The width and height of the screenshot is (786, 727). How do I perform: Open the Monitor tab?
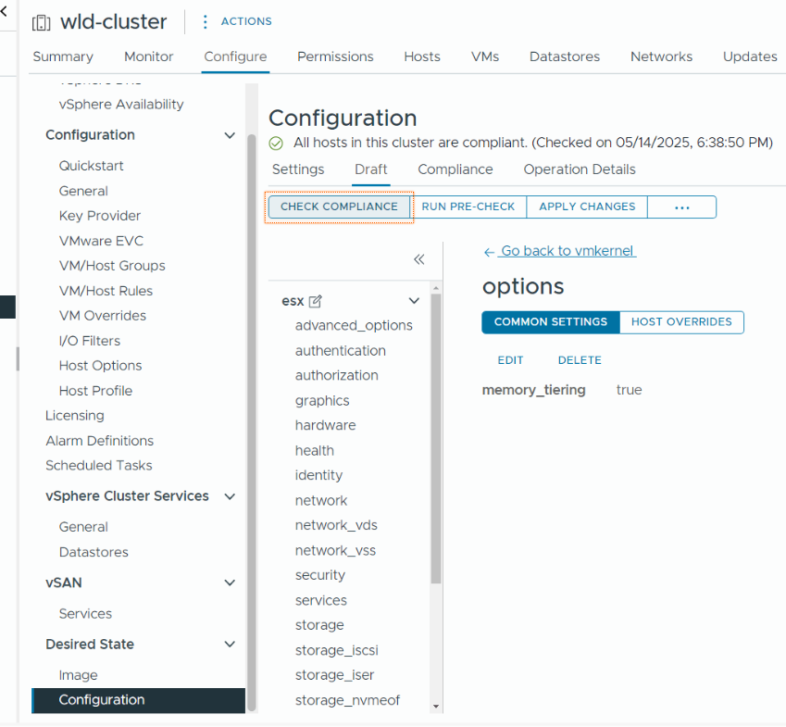tap(148, 56)
